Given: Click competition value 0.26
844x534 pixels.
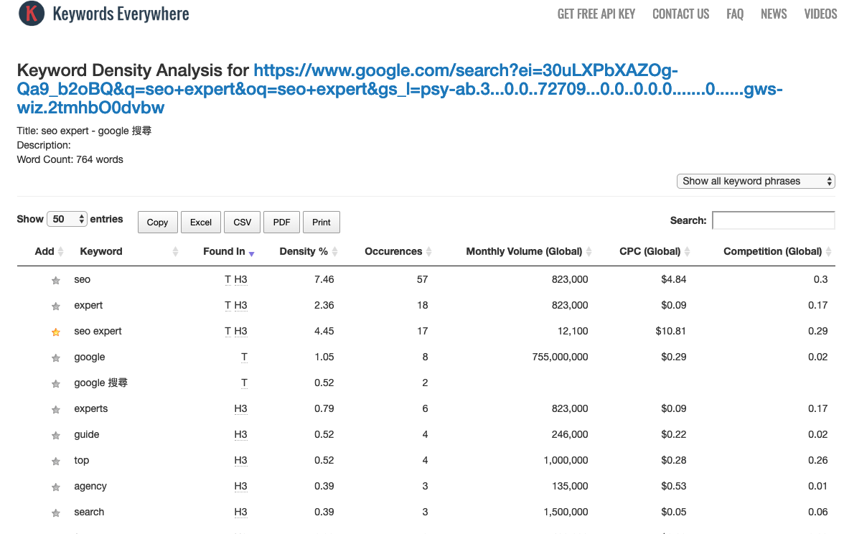Looking at the screenshot, I should [817, 460].
